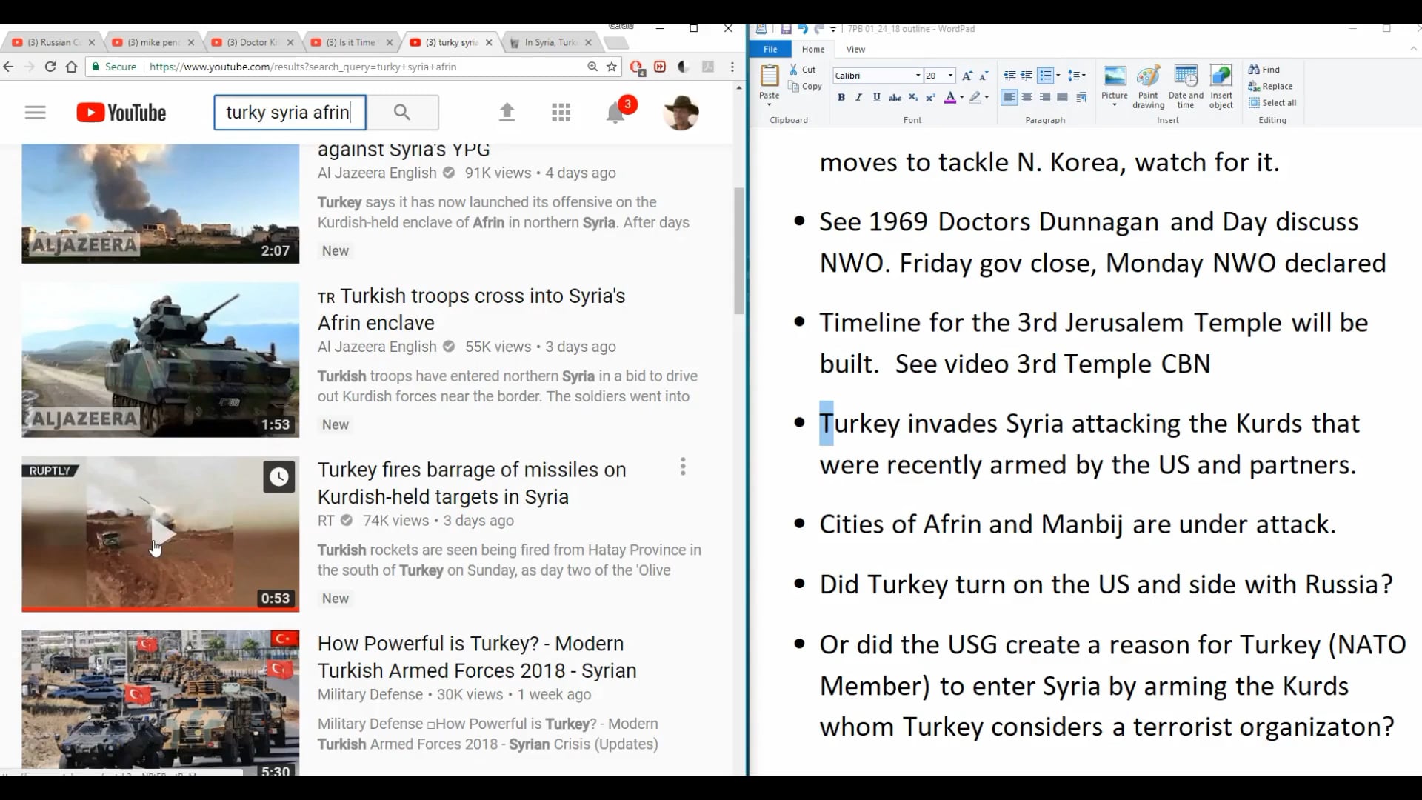
Task: Switch to the View ribbon tab
Action: (x=855, y=50)
